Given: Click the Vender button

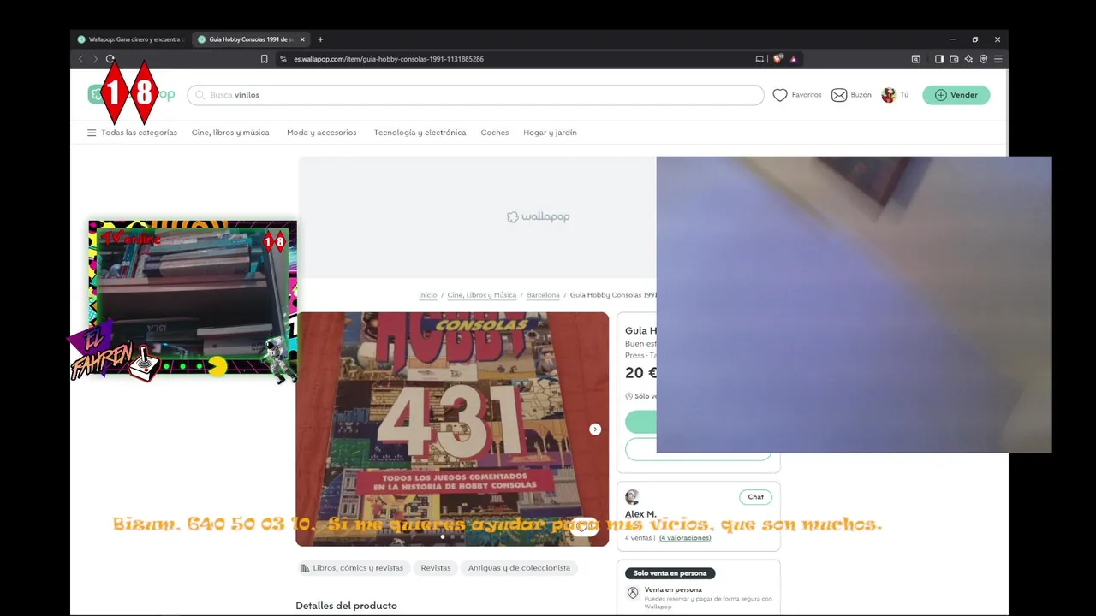Looking at the screenshot, I should coord(956,95).
